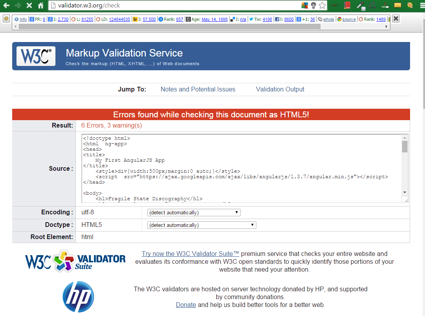Open the red code validator extension icon
Viewport: 425px width, 316px height.
pos(335,5)
